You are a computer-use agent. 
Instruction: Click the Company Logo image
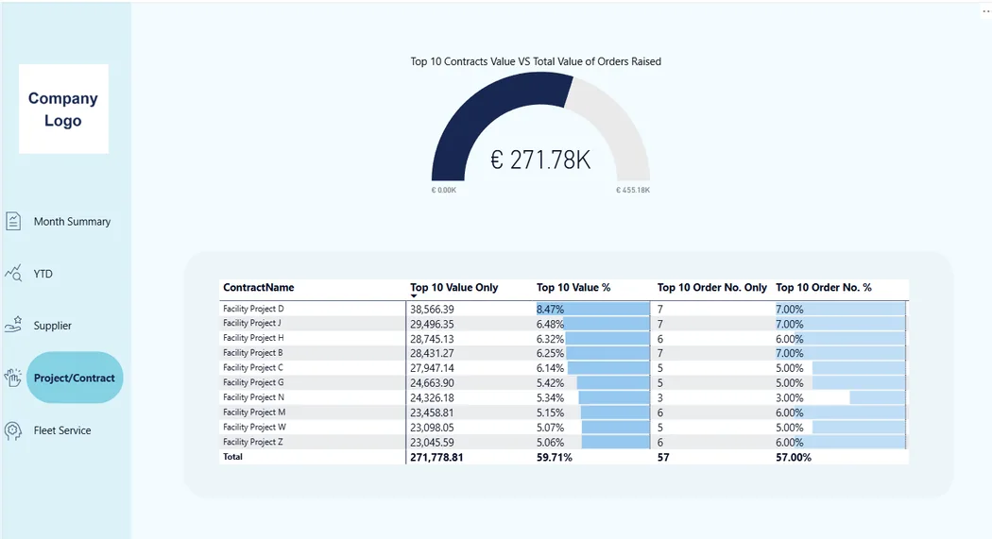[63, 109]
